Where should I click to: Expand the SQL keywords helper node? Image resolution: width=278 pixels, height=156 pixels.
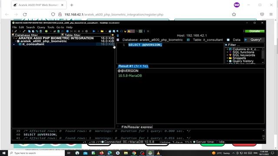coord(227,55)
